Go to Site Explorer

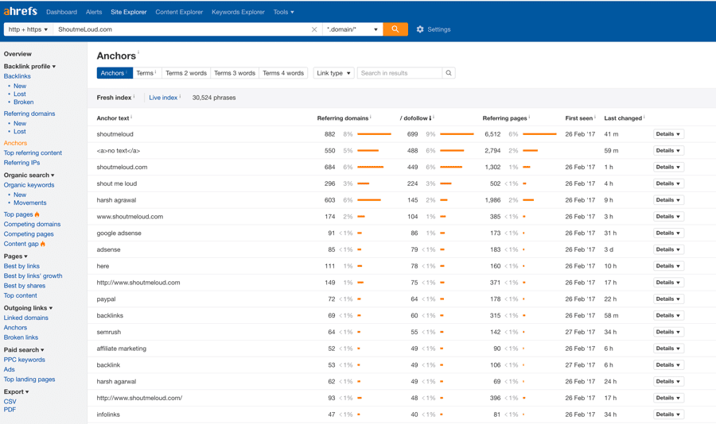[x=129, y=13]
